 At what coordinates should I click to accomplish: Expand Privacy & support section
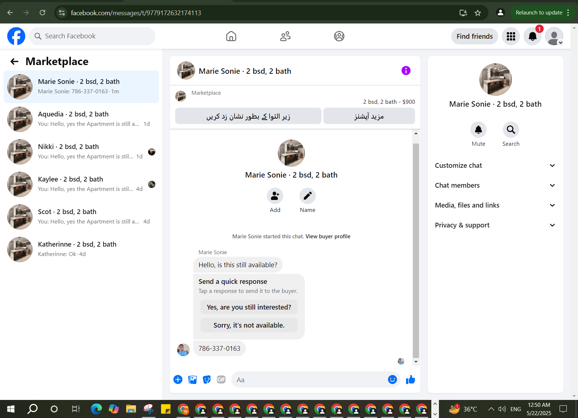[495, 225]
